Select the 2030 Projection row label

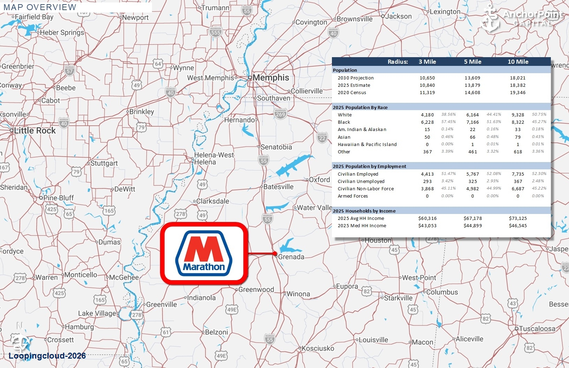[x=356, y=78]
